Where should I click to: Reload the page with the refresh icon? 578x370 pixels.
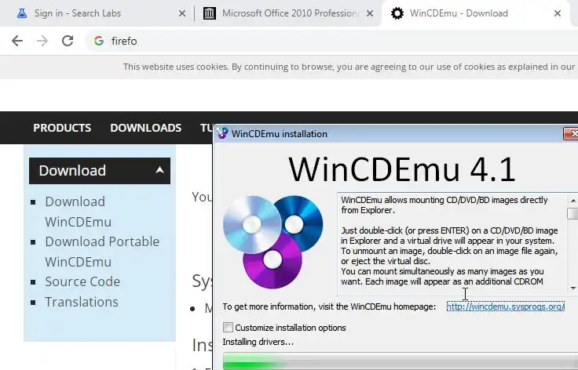(x=68, y=41)
